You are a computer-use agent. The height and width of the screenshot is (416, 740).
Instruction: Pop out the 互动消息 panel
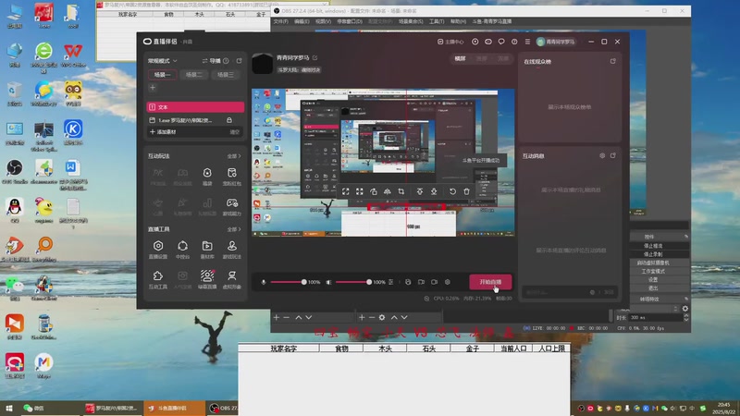612,155
